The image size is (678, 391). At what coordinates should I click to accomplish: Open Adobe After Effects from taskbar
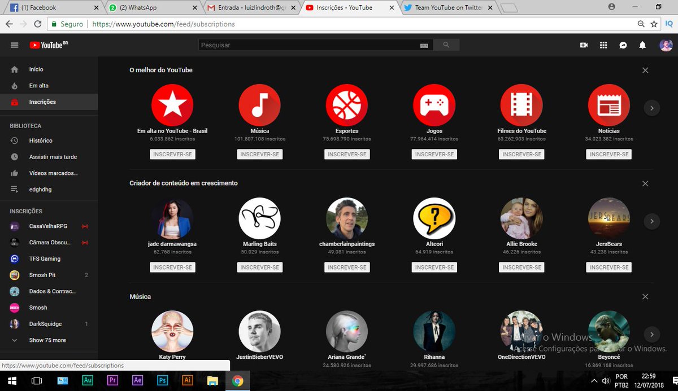pos(137,380)
